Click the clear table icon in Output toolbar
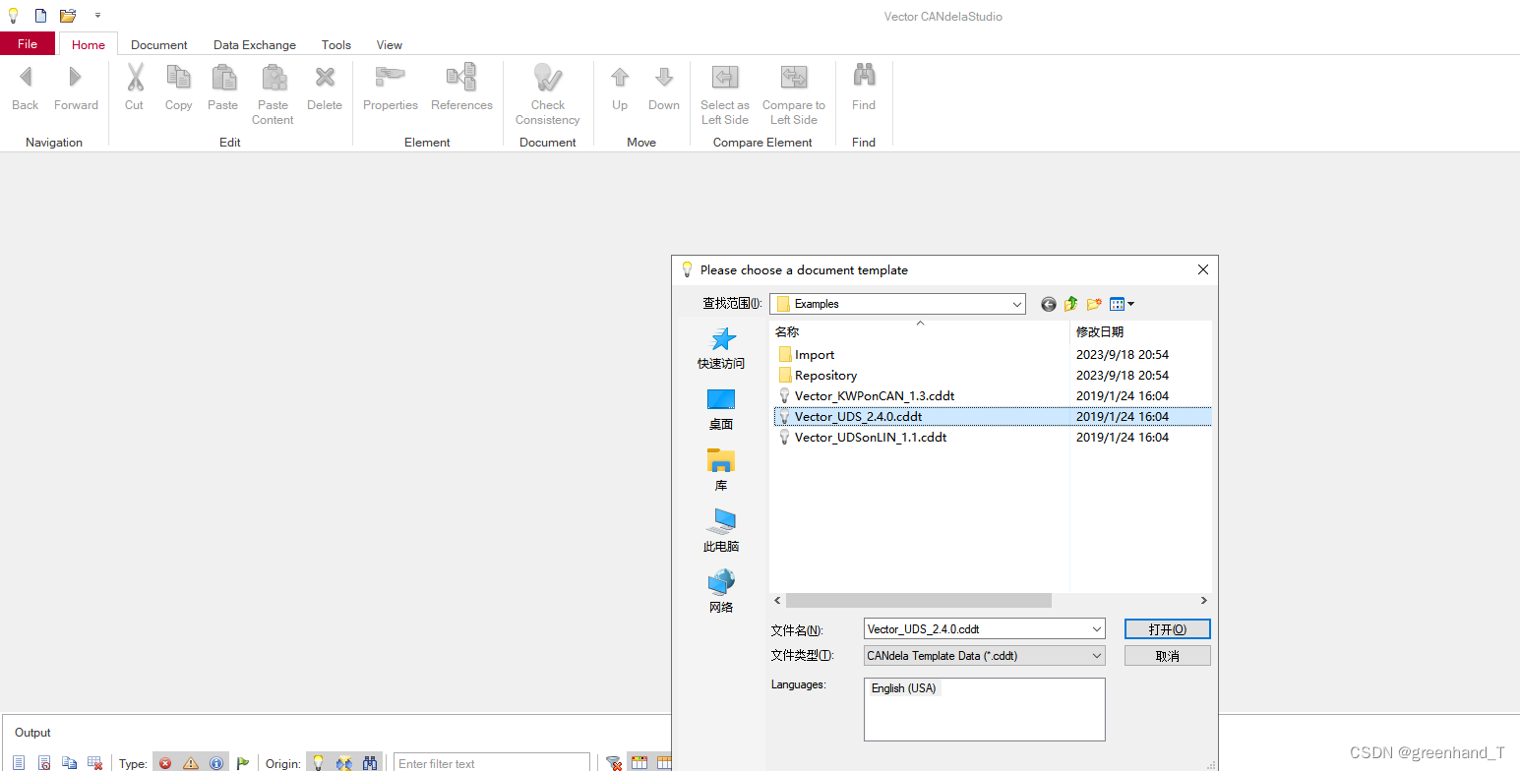The width and height of the screenshot is (1520, 771). point(94,763)
